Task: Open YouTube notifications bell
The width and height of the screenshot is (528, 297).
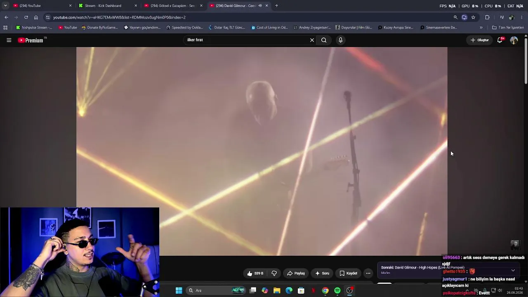Action: point(500,40)
